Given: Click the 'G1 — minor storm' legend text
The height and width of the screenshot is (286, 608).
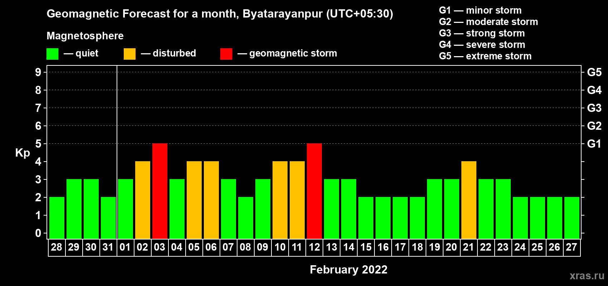Looking at the screenshot, I should tap(480, 10).
